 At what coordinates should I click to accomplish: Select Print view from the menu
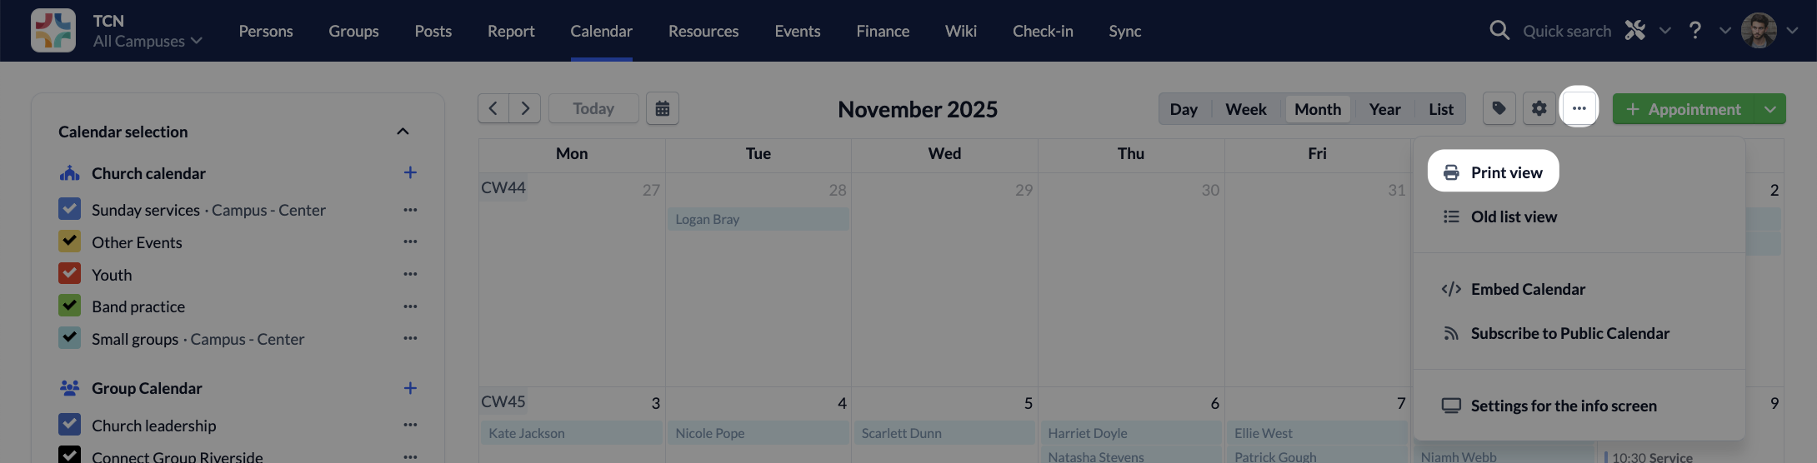click(1493, 172)
